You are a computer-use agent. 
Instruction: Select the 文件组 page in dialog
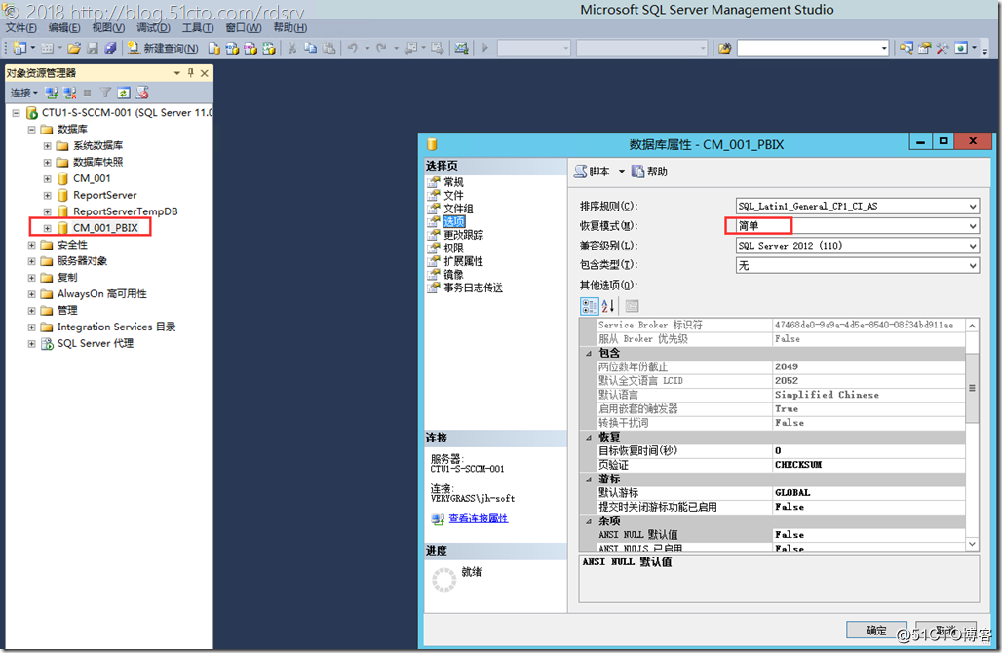[458, 209]
